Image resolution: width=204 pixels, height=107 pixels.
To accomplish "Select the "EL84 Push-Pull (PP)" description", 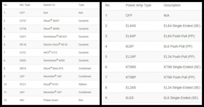I will 179,36.
